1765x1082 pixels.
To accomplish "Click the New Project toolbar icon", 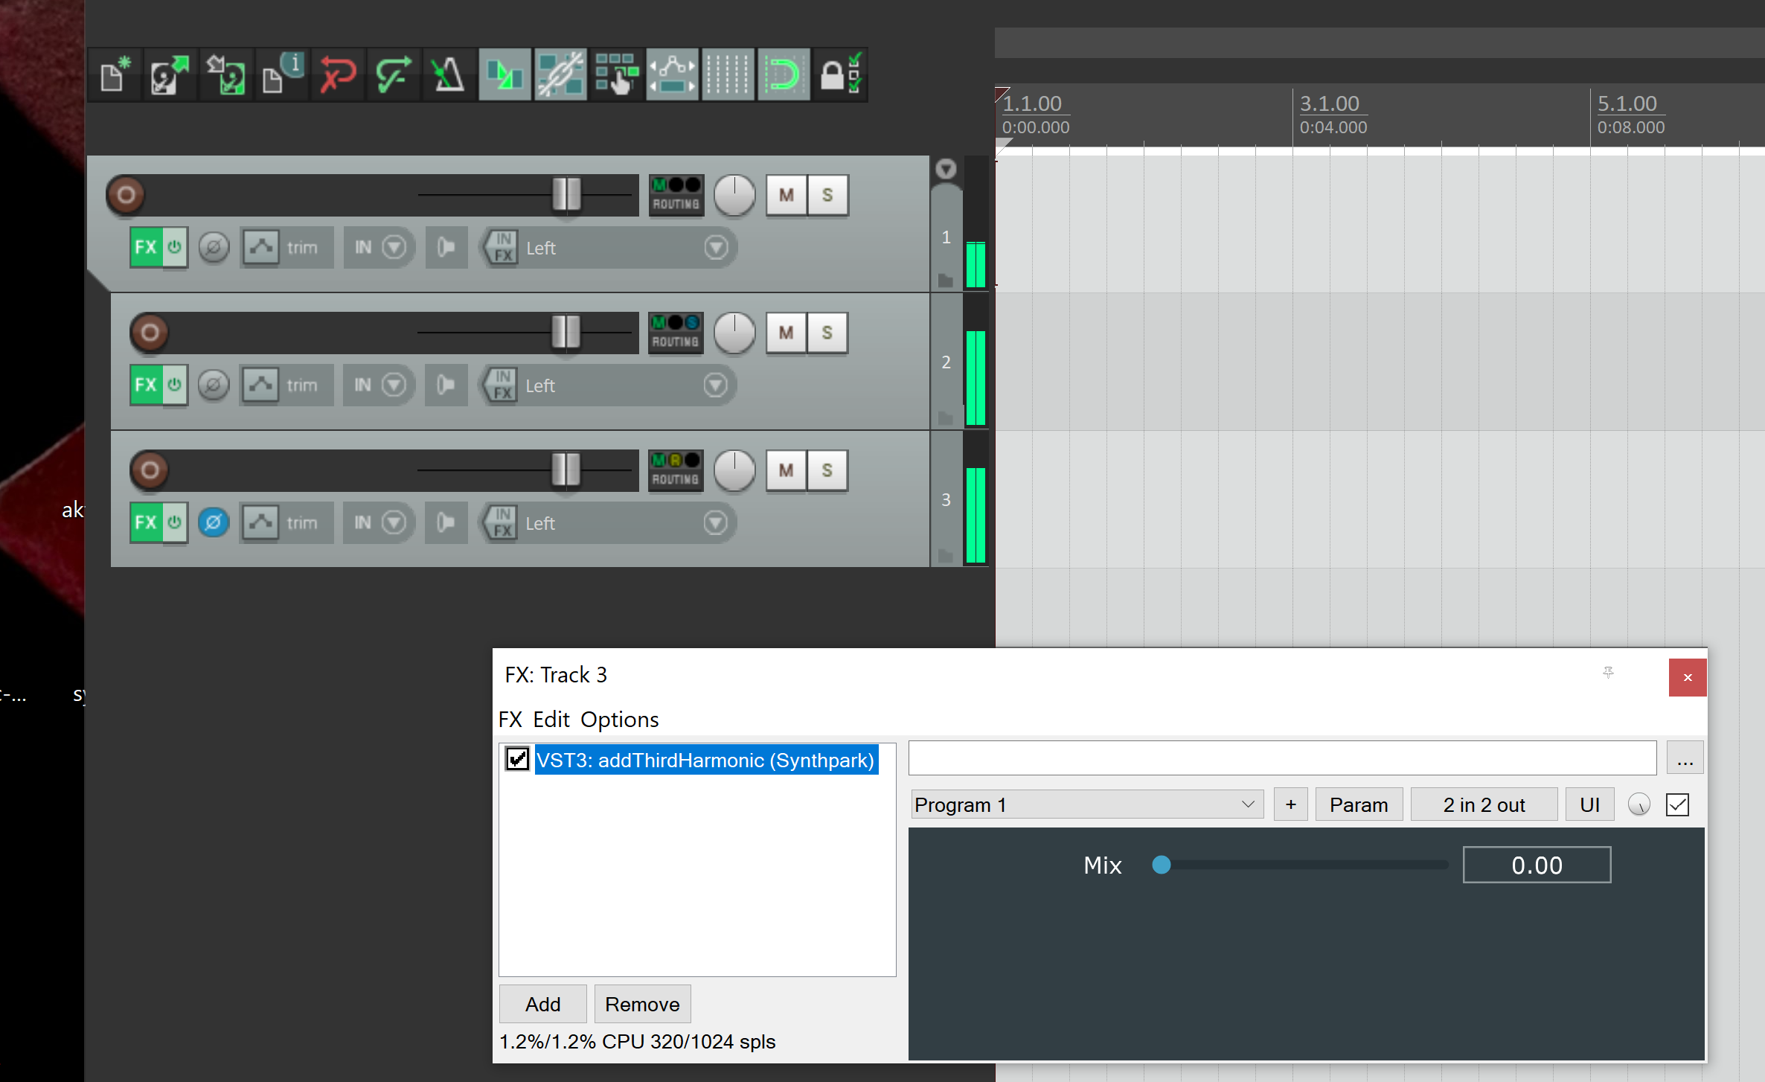I will coord(115,75).
